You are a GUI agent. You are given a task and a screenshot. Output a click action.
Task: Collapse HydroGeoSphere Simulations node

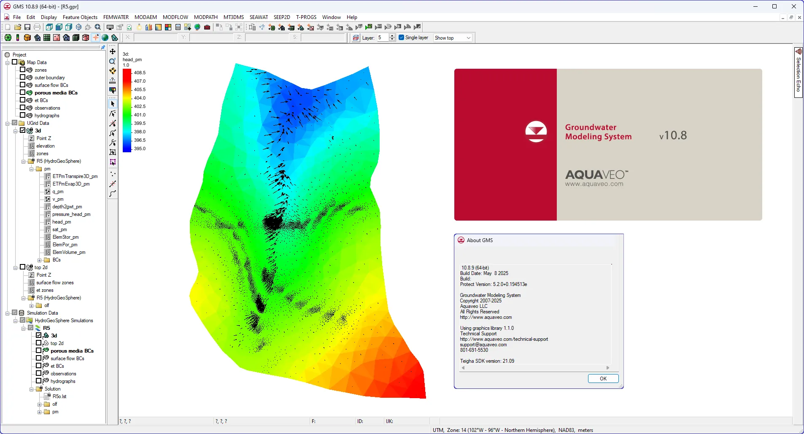15,321
